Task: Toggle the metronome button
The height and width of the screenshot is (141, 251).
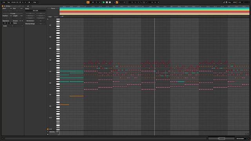Action: [x=29, y=2]
